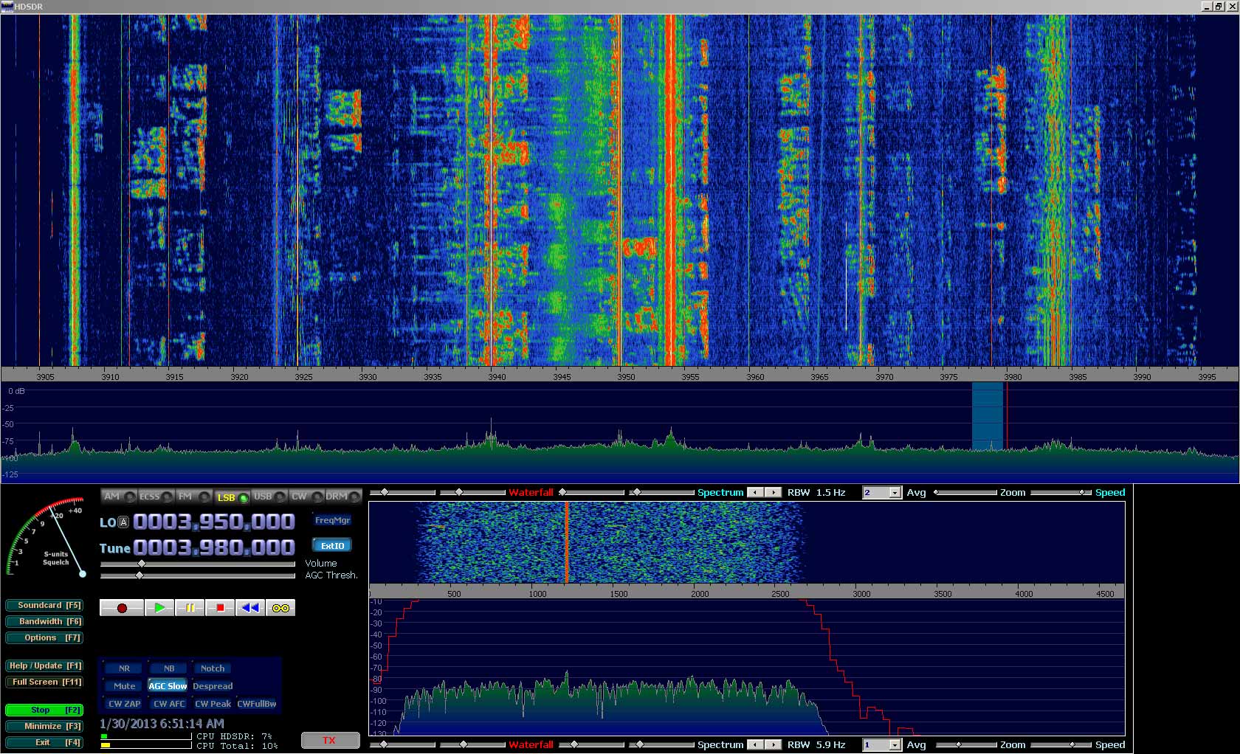The width and height of the screenshot is (1240, 754).
Task: Select FM demodulation mode
Action: (194, 497)
